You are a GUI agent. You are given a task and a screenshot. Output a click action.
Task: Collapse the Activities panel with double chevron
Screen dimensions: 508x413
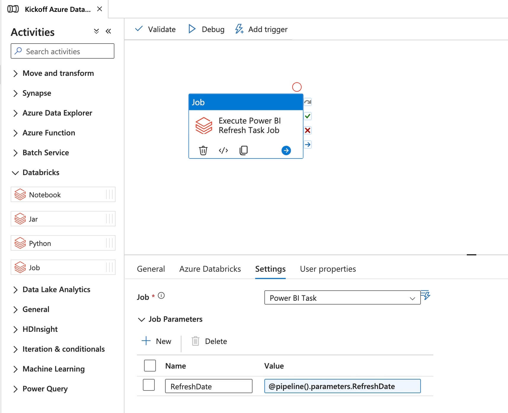click(108, 31)
